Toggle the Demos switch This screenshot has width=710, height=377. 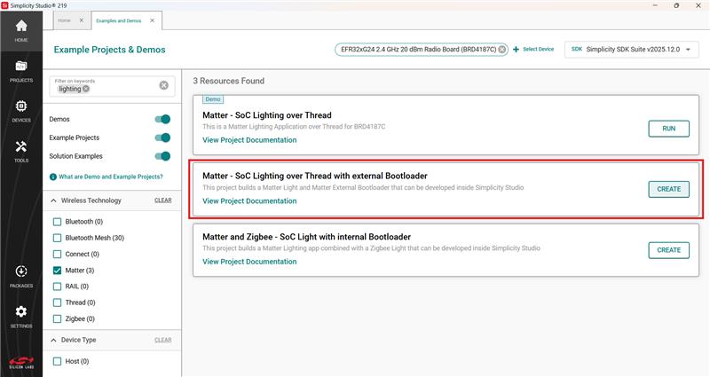tap(162, 119)
